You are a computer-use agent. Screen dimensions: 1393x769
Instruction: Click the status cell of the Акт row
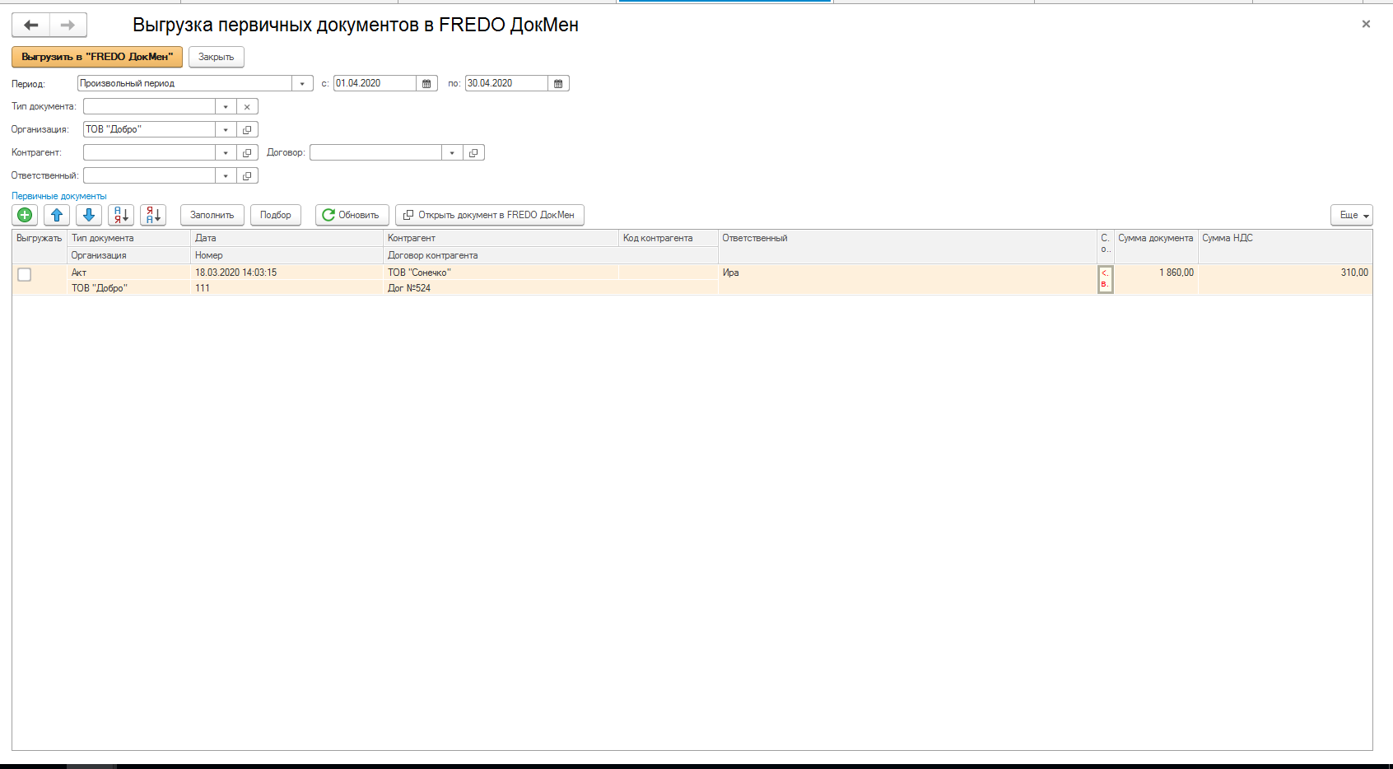[1106, 278]
